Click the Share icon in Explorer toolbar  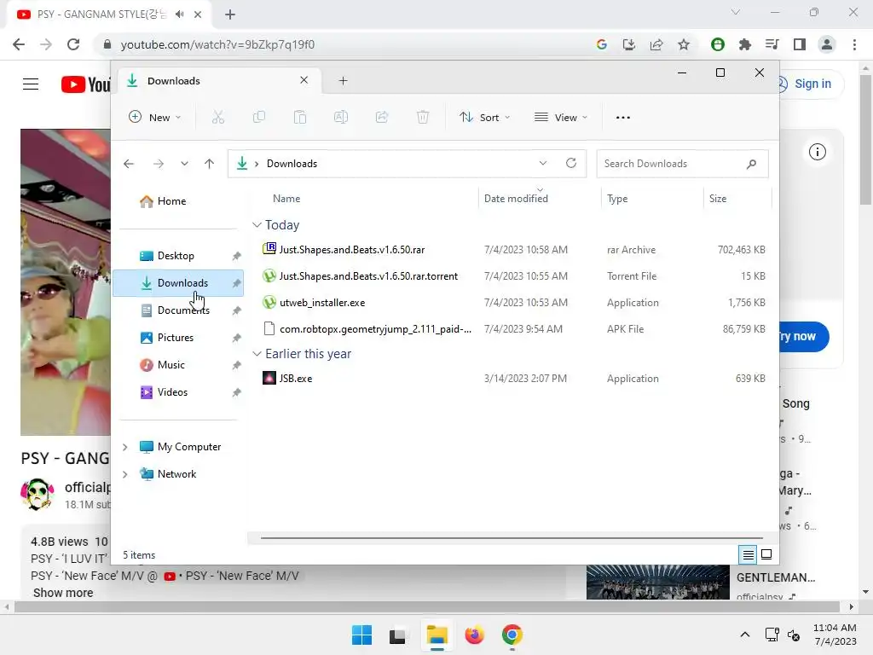pyautogui.click(x=382, y=117)
